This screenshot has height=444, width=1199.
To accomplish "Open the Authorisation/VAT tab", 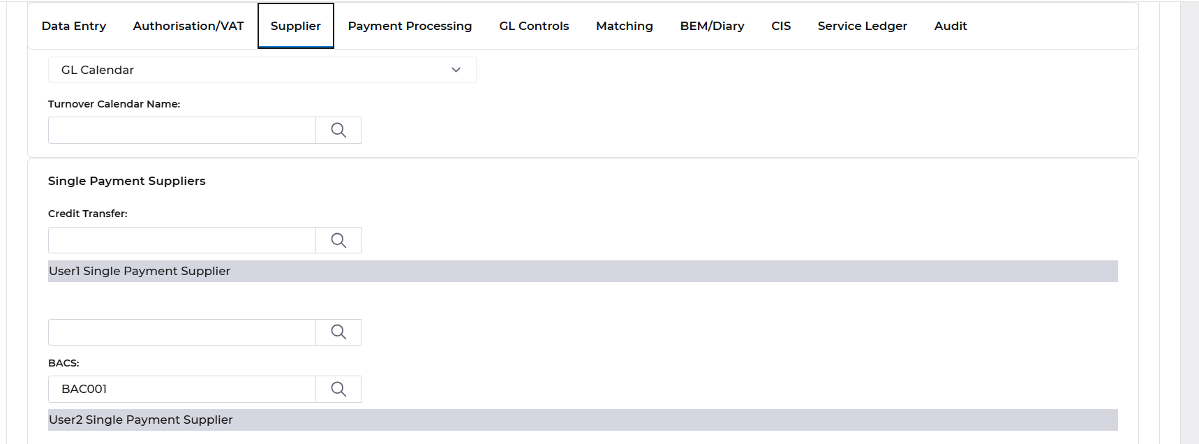I will tap(188, 26).
